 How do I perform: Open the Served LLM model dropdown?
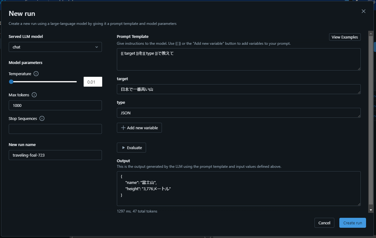click(55, 47)
